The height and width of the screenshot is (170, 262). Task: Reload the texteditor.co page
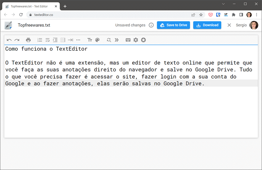(21, 15)
